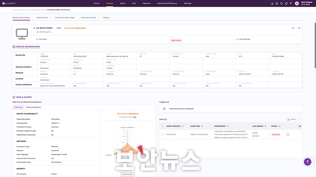Open the three-dot menu for the Device Alert row
The width and height of the screenshot is (316, 177).
click(x=288, y=135)
